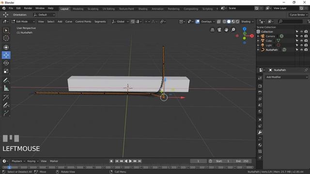Hide Cube in viewport via eye icon
310x174 pixels.
coord(301,41)
